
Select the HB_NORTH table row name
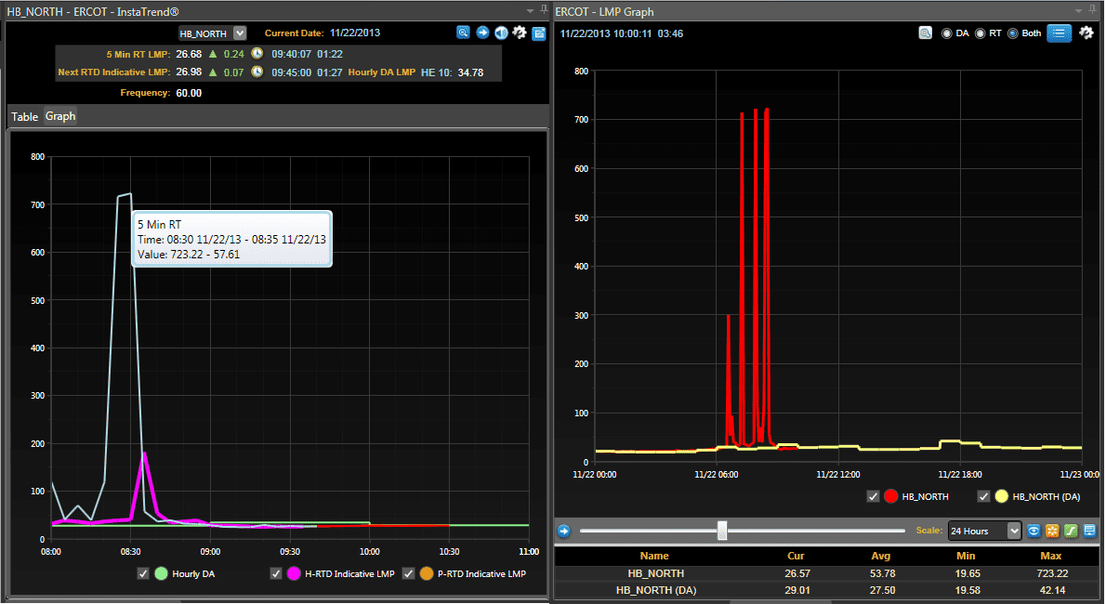656,573
